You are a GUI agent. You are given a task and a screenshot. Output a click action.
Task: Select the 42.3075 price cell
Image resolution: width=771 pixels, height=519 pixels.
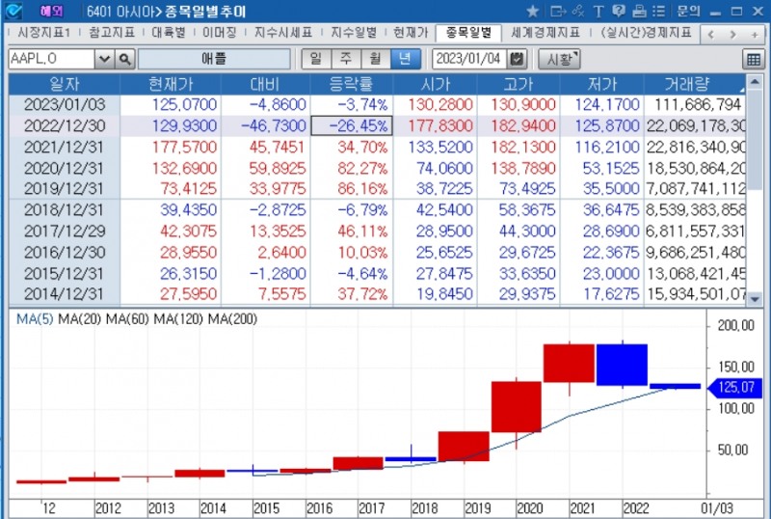(171, 231)
